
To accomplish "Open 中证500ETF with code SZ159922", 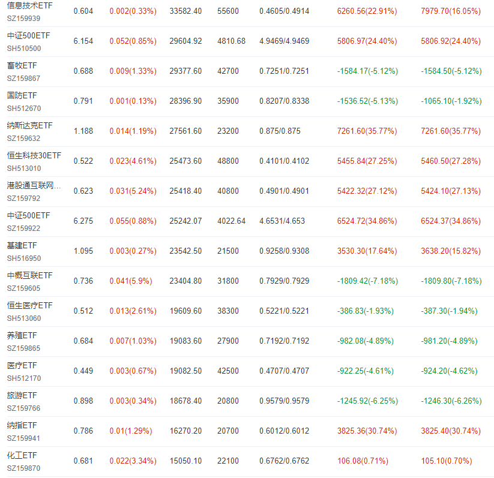I will (28, 215).
